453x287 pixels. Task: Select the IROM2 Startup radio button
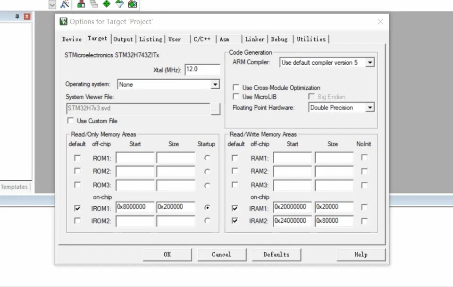tap(207, 220)
